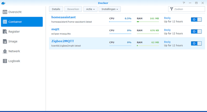Toggle the mqtt container switch off
207x112 pixels.
(x=196, y=31)
